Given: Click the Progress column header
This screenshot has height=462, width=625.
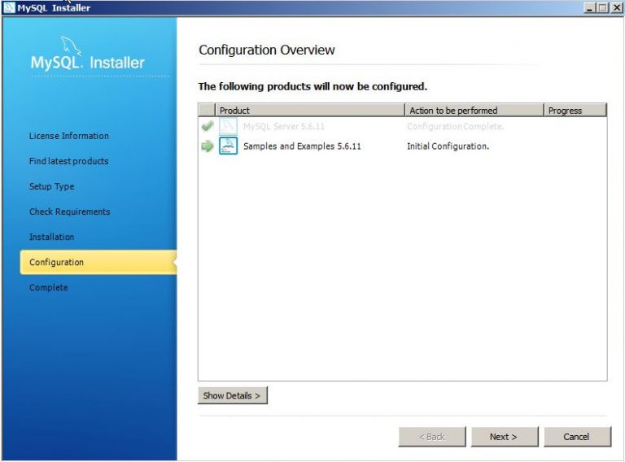Looking at the screenshot, I should (x=575, y=111).
